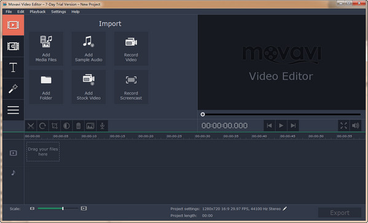The width and height of the screenshot is (368, 223).
Task: Click the Export button
Action: tap(340, 213)
